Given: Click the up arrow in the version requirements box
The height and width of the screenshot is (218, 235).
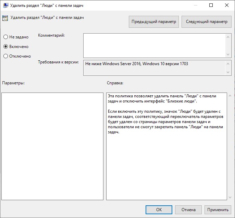Looking at the screenshot, I should pos(228,64).
